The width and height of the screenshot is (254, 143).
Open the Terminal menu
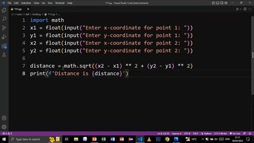pos(60,3)
